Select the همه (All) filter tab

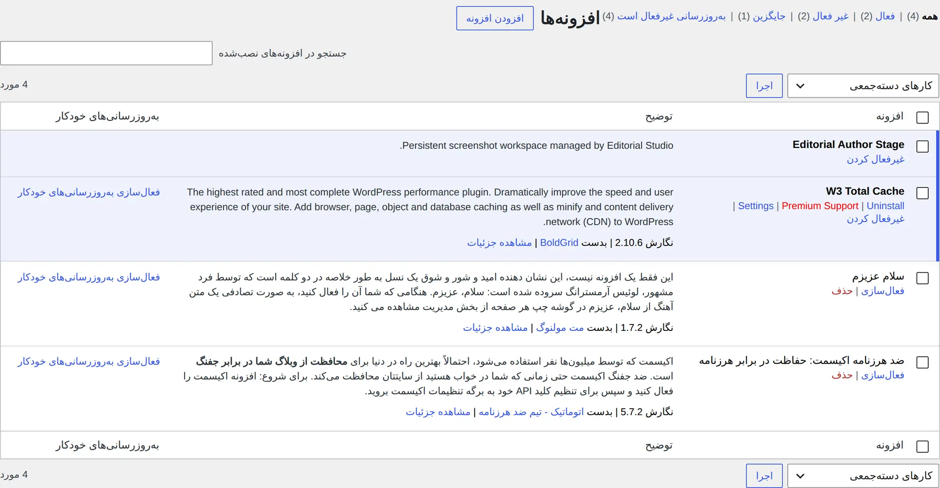[929, 16]
